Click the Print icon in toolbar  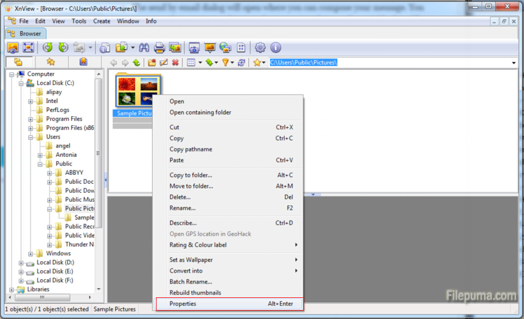pos(159,48)
